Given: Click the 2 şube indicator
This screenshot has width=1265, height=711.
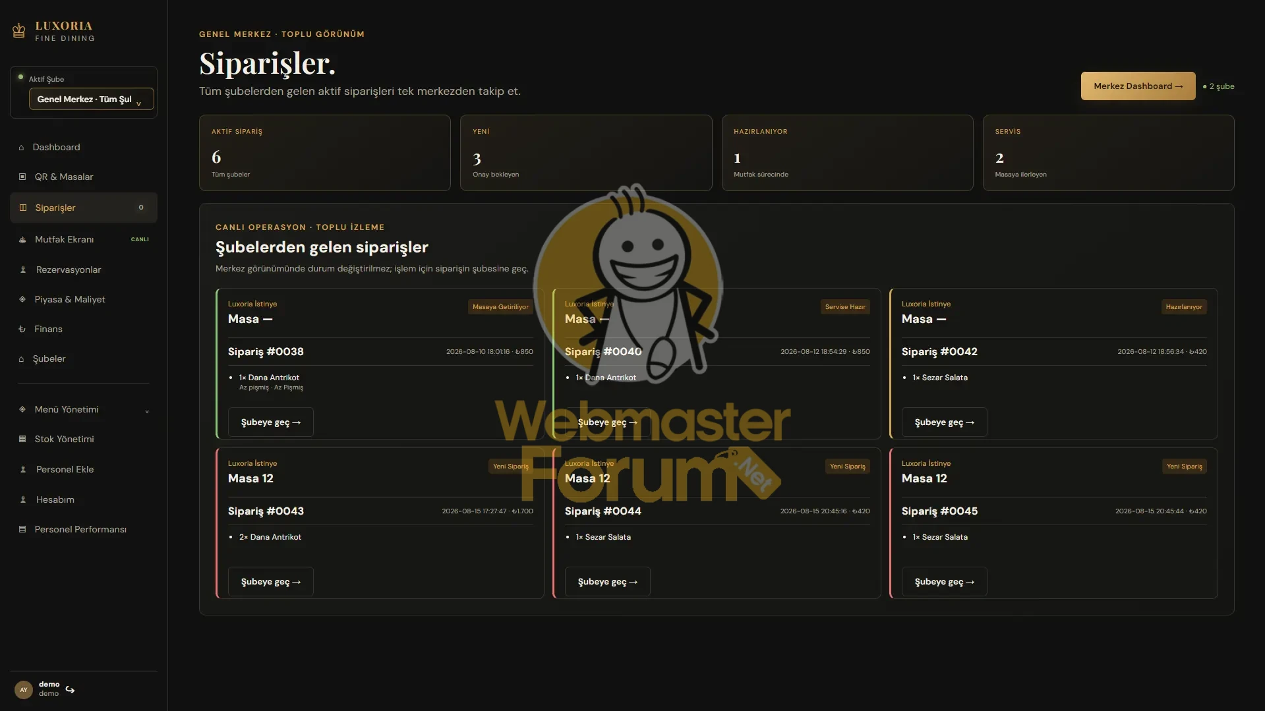Looking at the screenshot, I should 1218,86.
